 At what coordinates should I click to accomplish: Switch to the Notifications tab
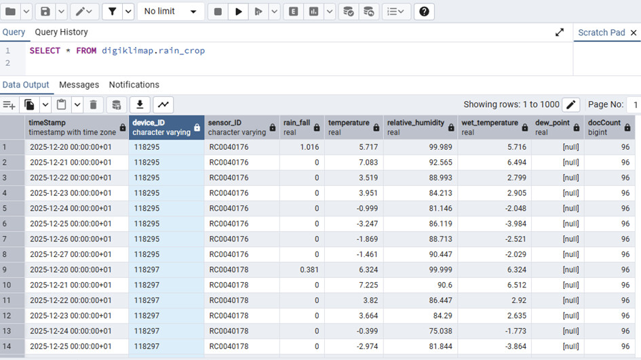(x=134, y=85)
